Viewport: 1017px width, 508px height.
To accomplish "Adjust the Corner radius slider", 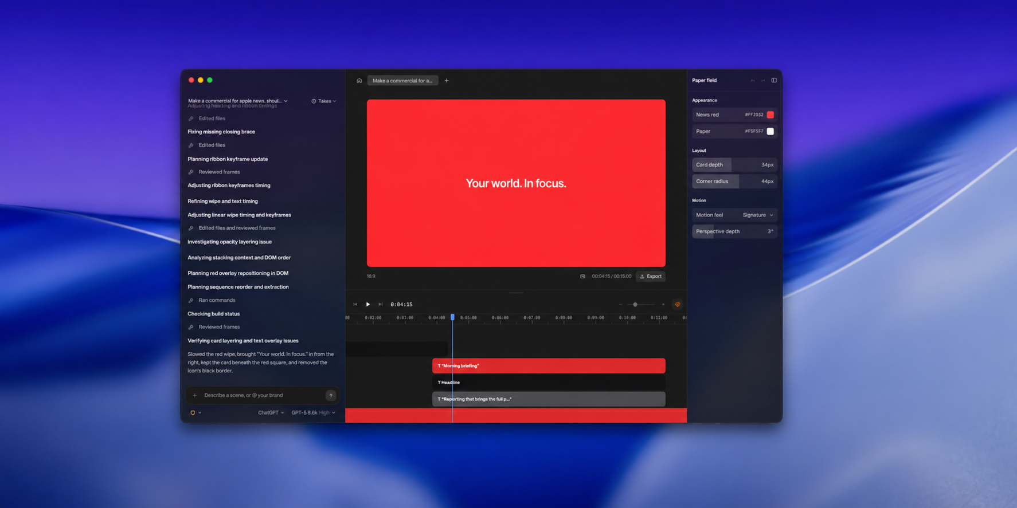I will coord(734,182).
